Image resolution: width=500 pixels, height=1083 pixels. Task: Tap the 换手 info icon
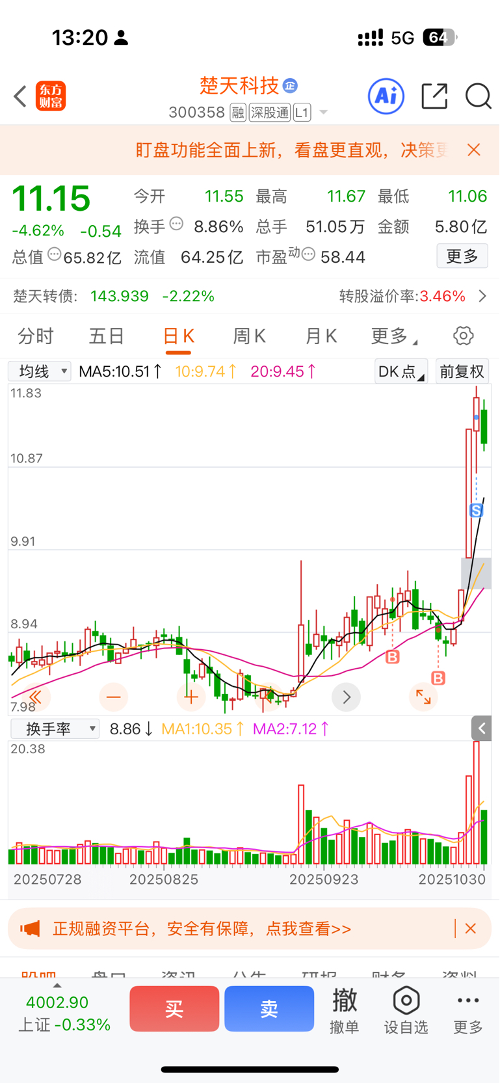click(x=176, y=224)
